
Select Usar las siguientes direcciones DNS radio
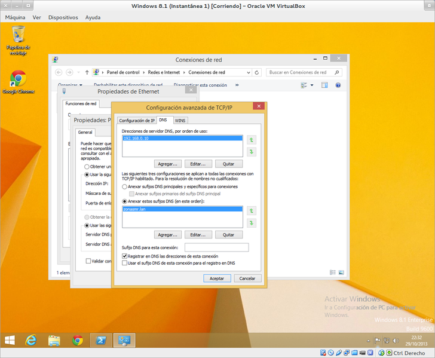(x=87, y=225)
